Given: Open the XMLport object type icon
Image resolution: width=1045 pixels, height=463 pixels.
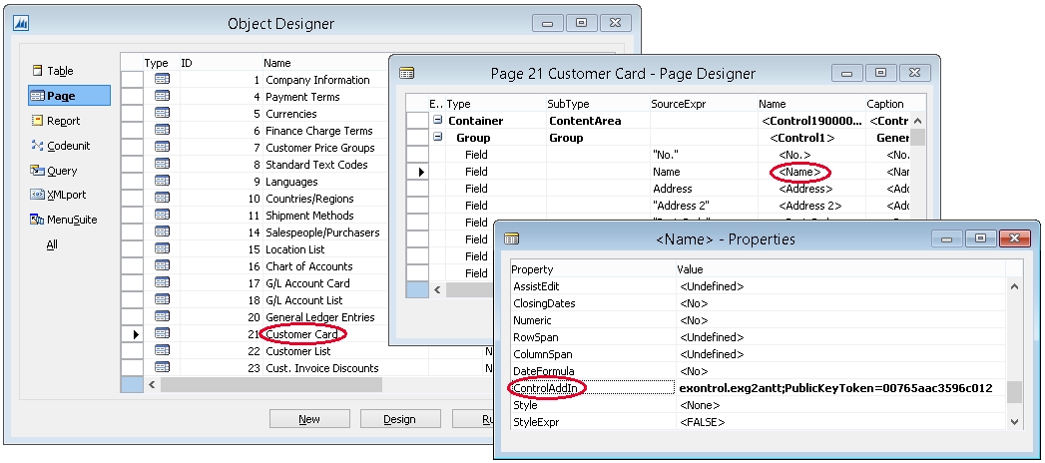Looking at the screenshot, I should 38,196.
